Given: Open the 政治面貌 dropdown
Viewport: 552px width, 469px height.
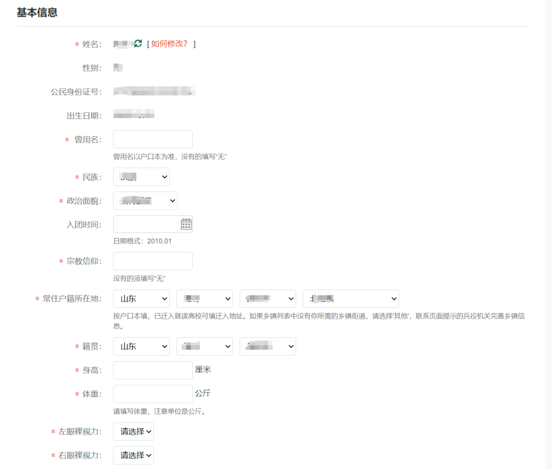Looking at the screenshot, I should click(x=145, y=201).
